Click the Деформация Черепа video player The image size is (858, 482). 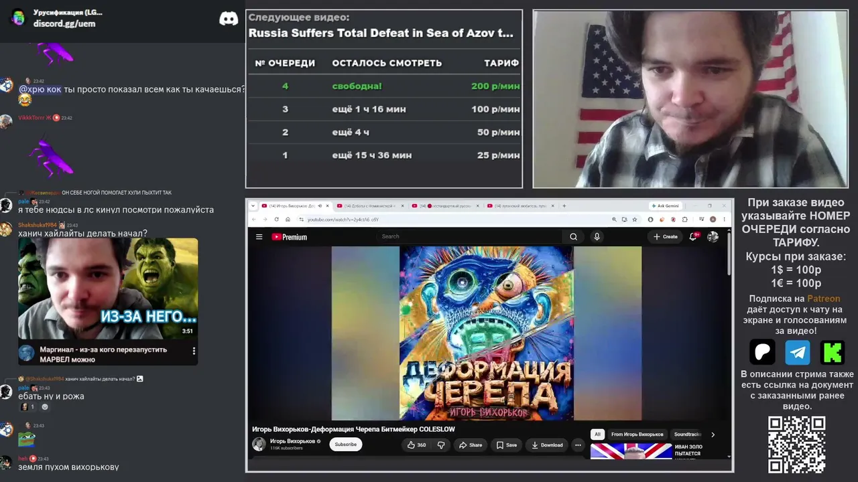pos(487,333)
